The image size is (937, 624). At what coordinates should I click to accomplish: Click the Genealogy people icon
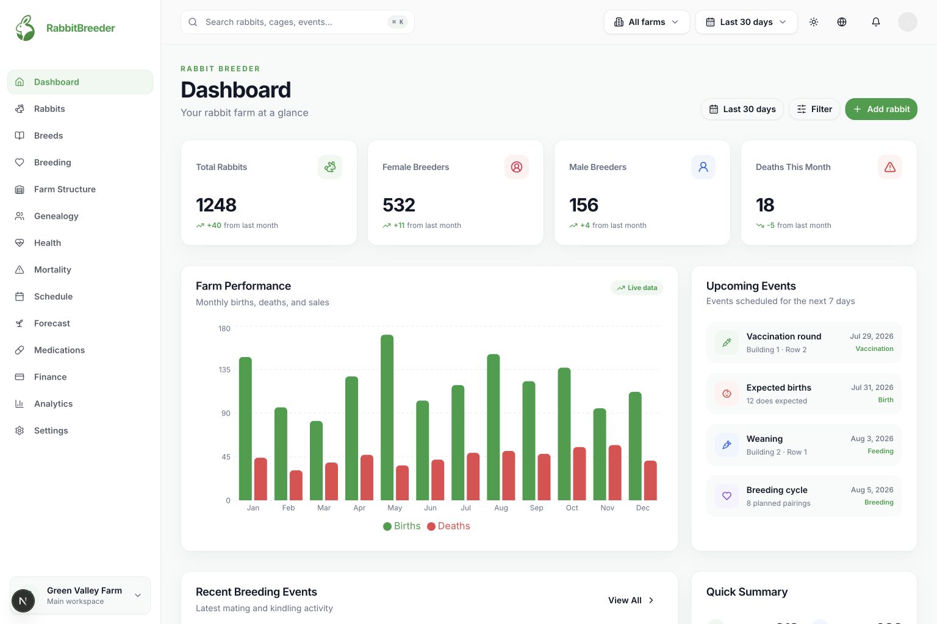pyautogui.click(x=20, y=216)
